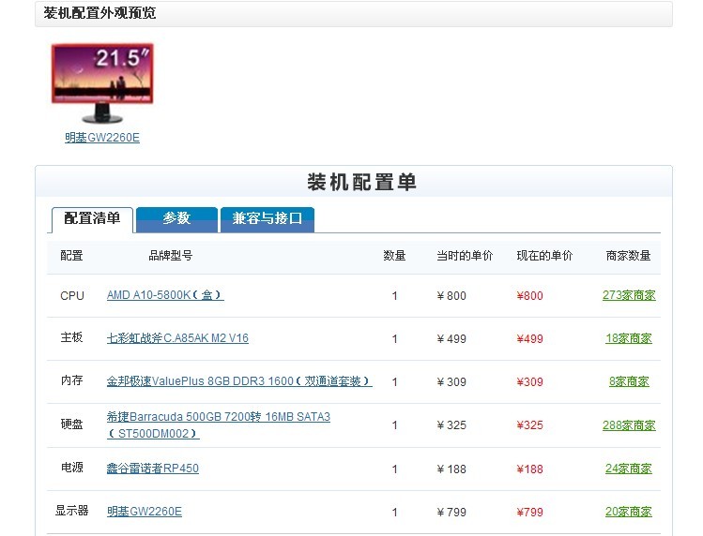View the 8家商家 merchants link

(629, 381)
